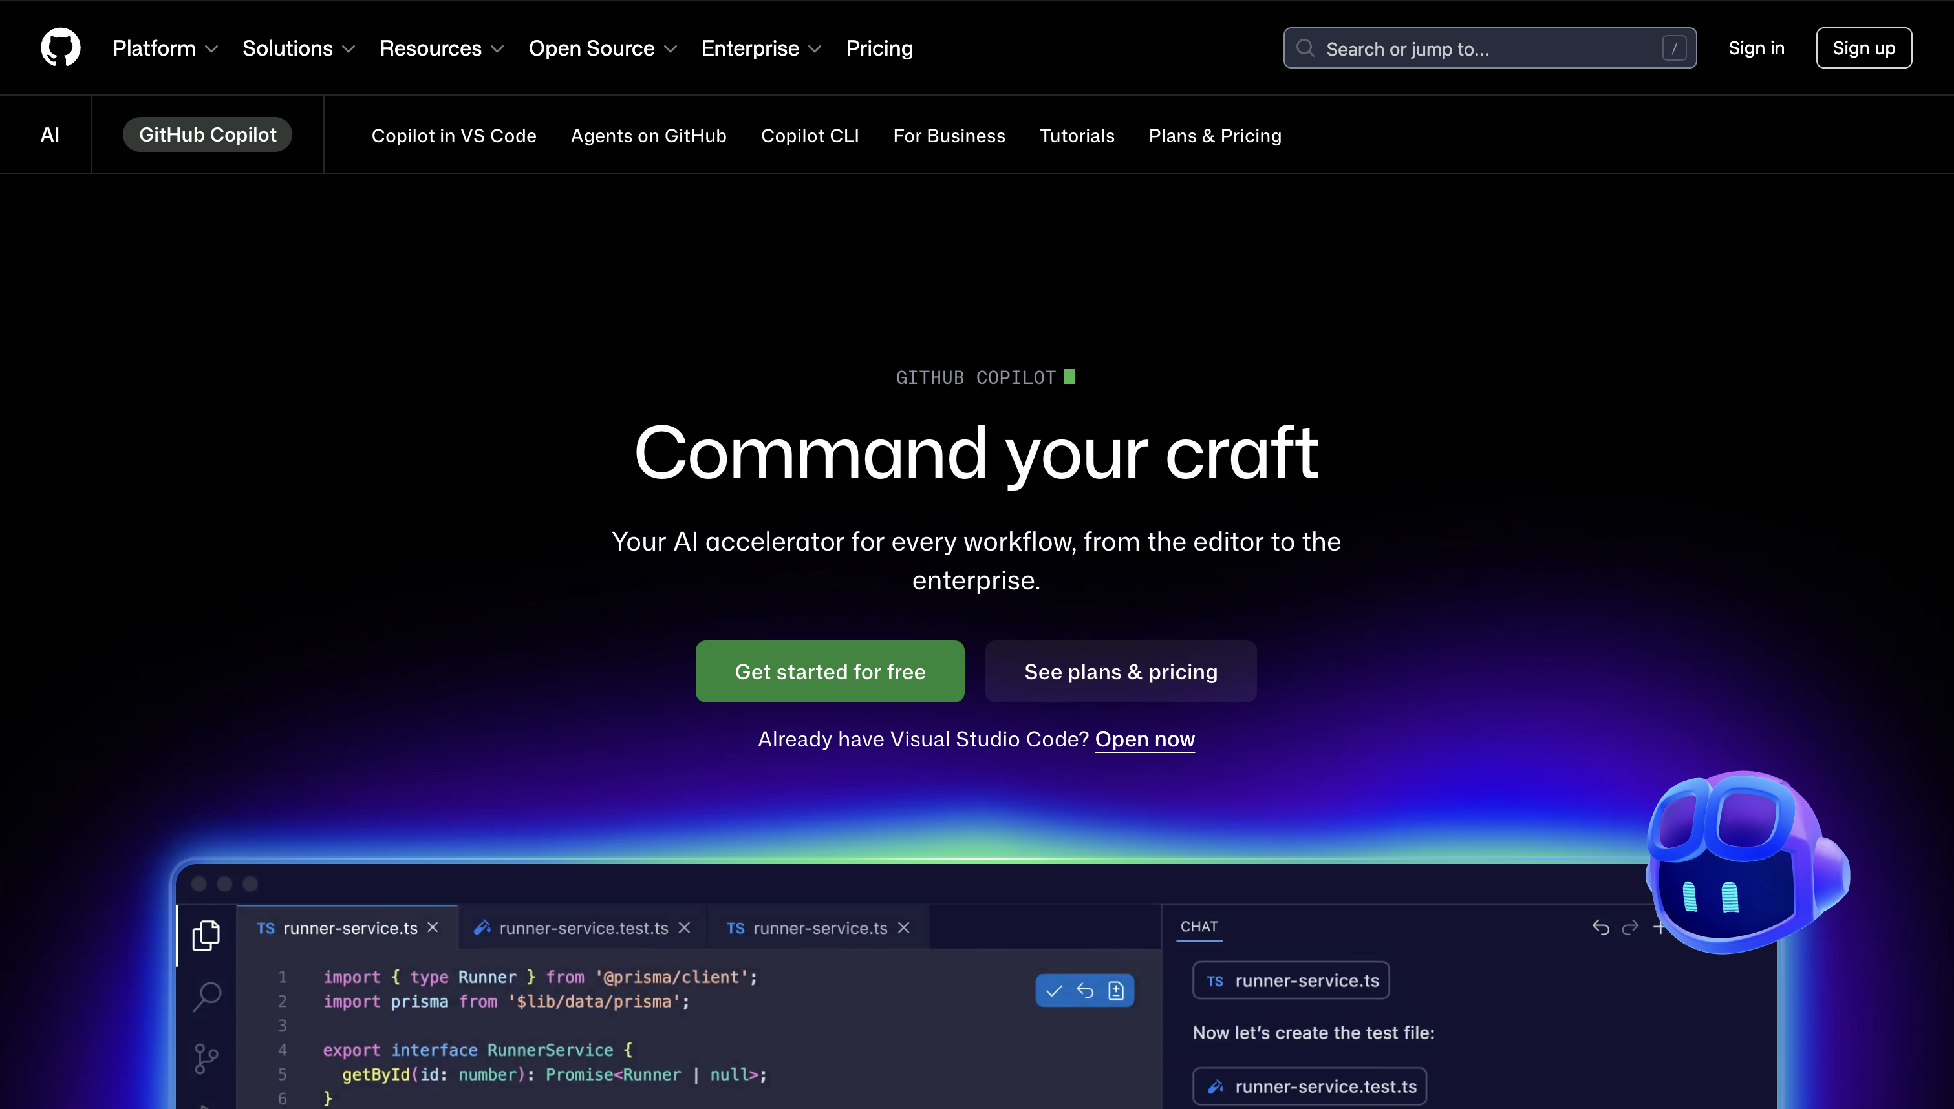This screenshot has height=1109, width=1954.
Task: Click Get started for free button
Action: pos(830,672)
